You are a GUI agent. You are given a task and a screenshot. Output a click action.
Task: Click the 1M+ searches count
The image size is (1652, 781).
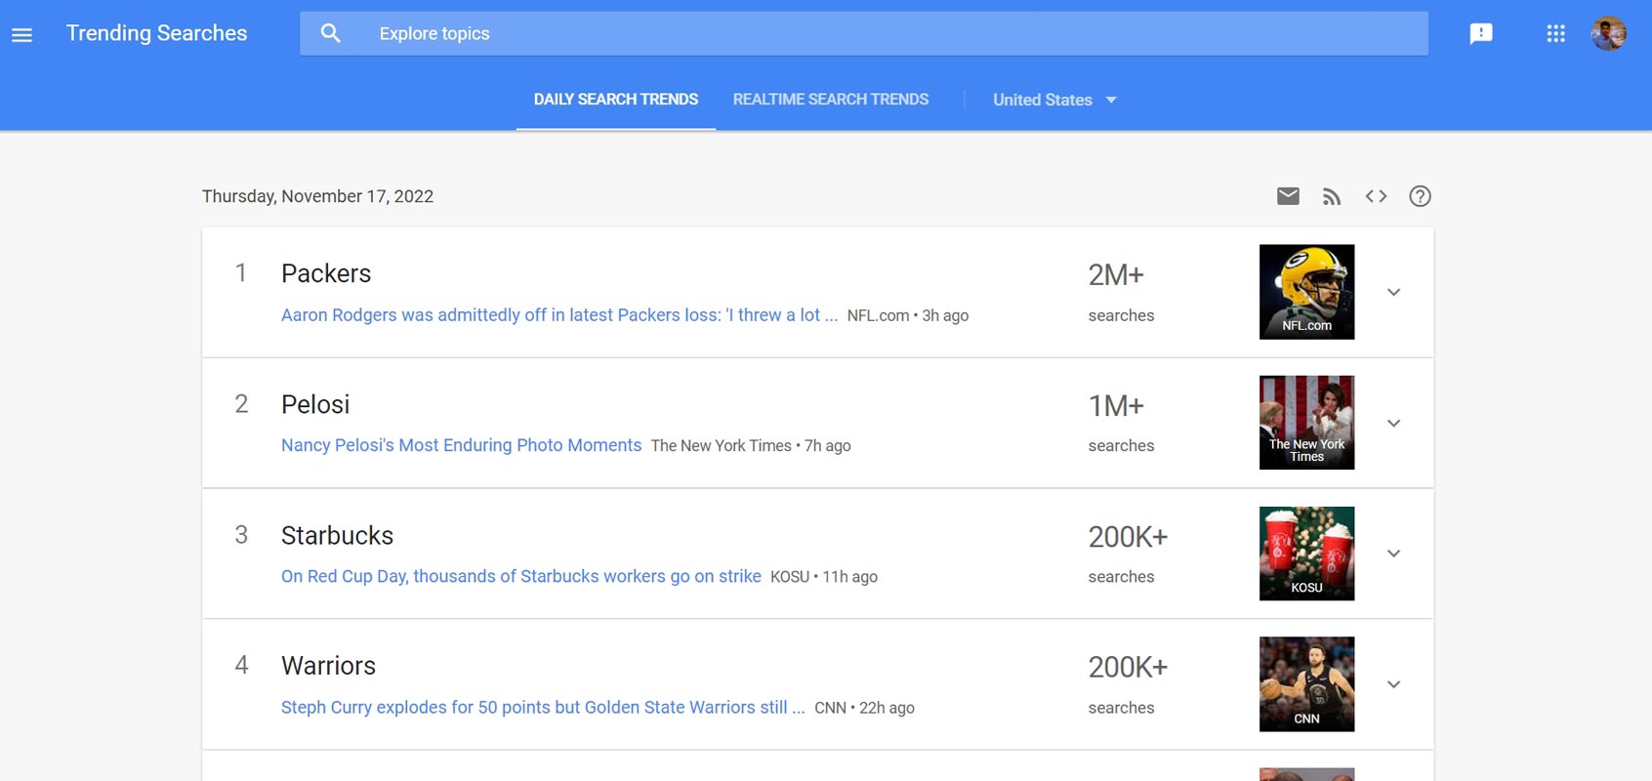(x=1116, y=406)
